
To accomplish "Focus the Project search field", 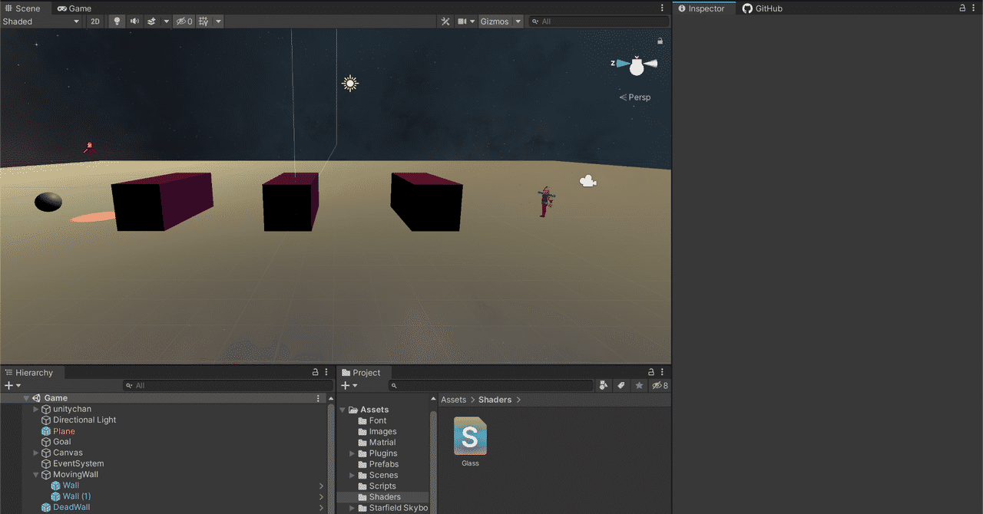I will 491,386.
